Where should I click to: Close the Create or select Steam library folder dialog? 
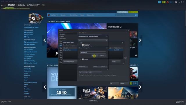pos(107,36)
